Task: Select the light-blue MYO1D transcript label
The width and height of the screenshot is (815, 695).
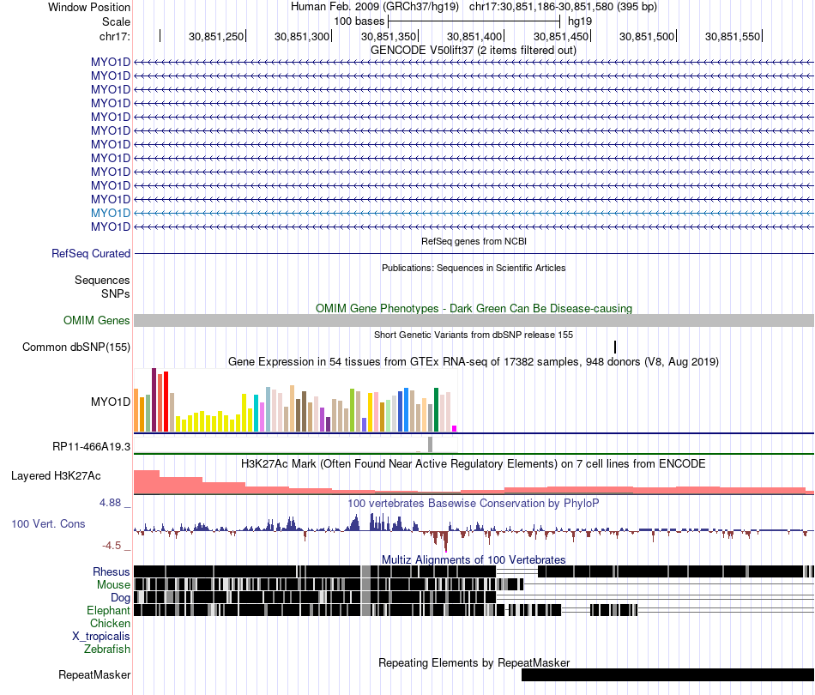Action: [x=111, y=213]
